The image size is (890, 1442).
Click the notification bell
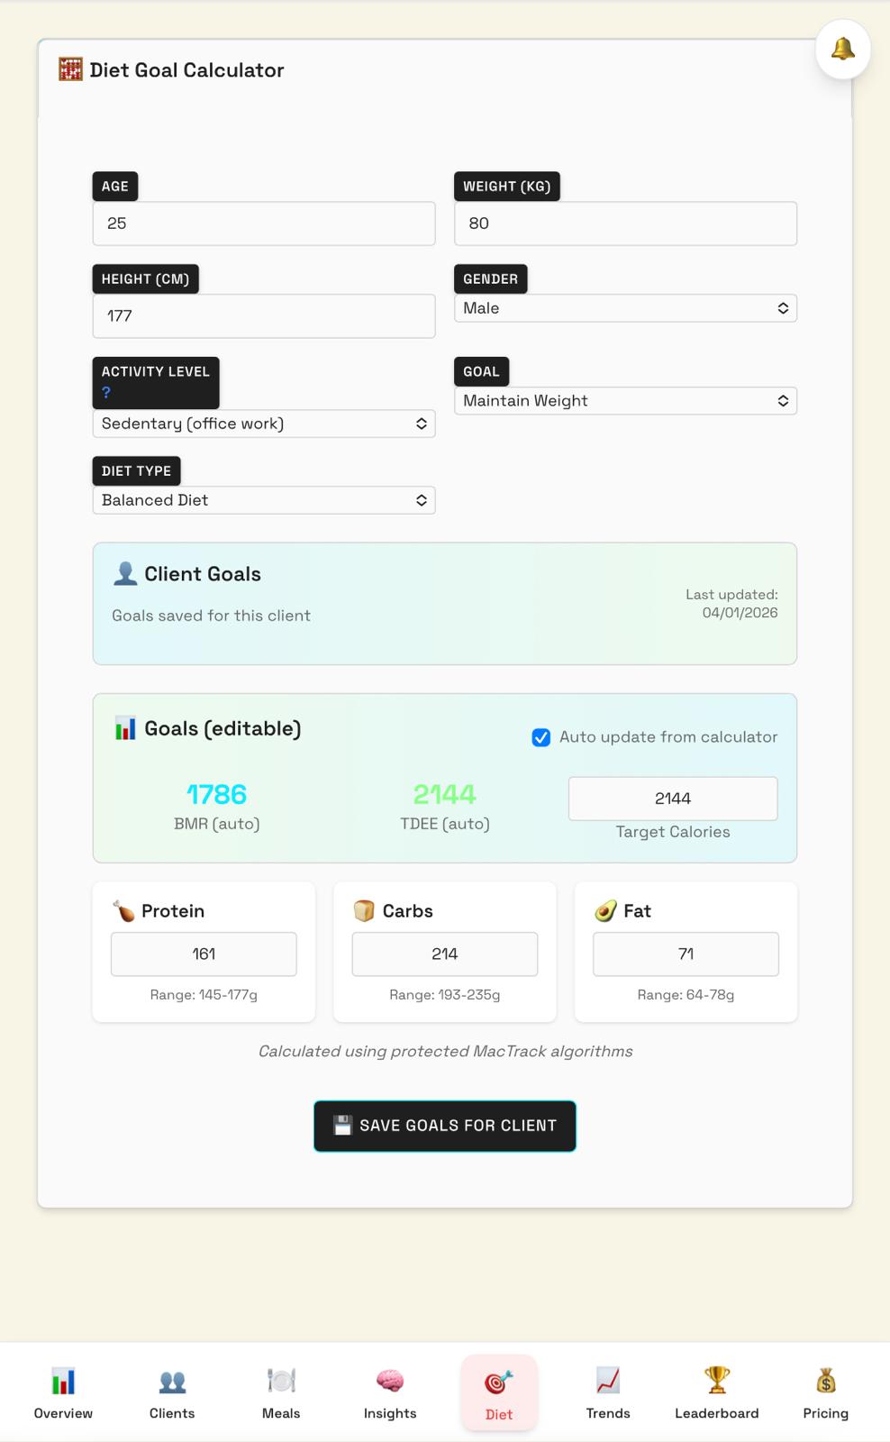click(842, 50)
